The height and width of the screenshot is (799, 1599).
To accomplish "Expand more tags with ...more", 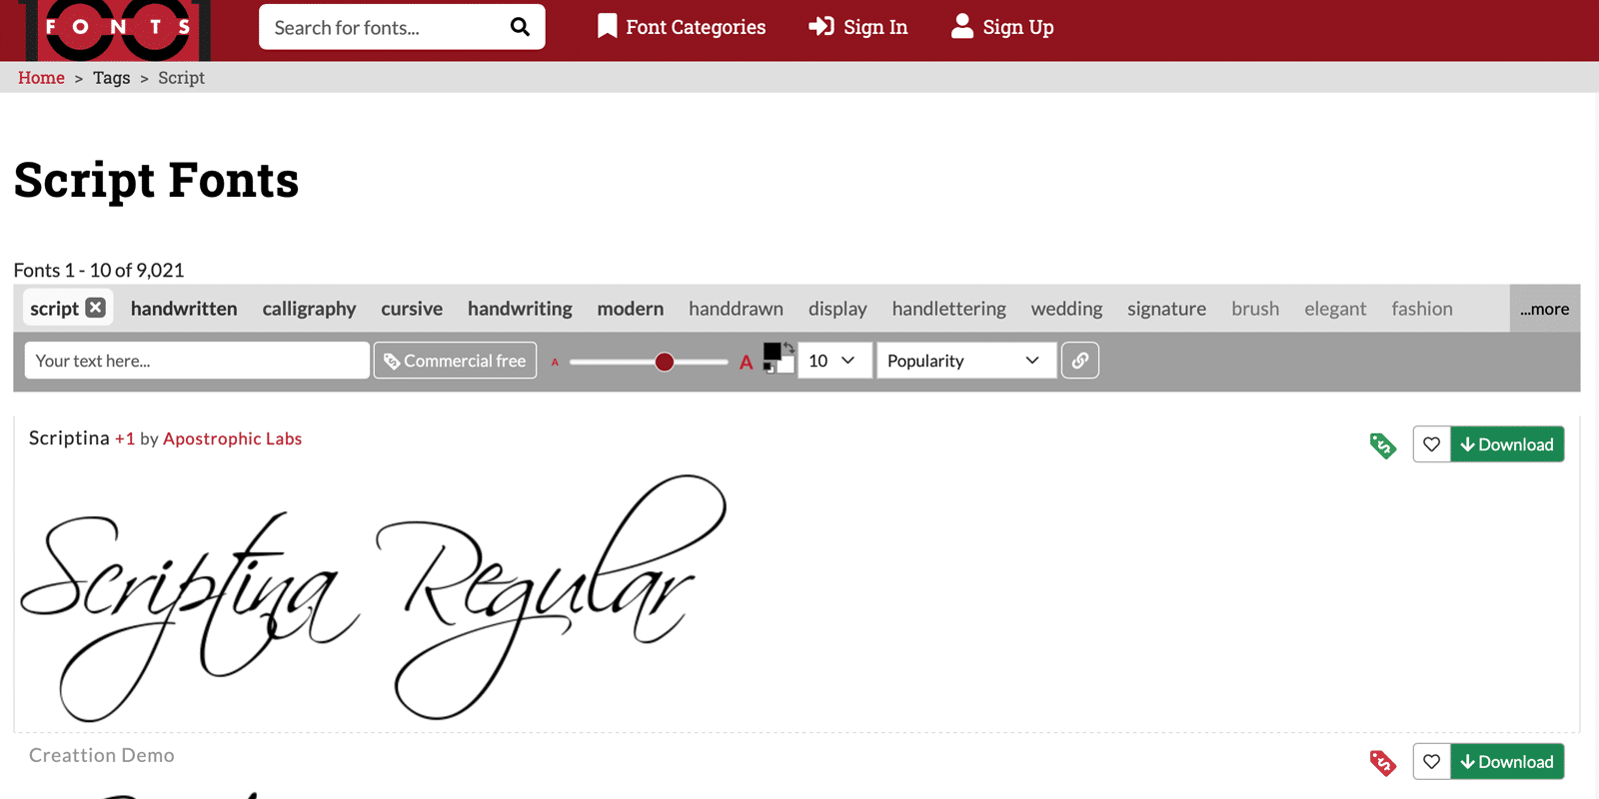I will coord(1544,309).
